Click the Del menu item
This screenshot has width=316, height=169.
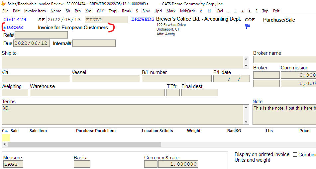220,11
